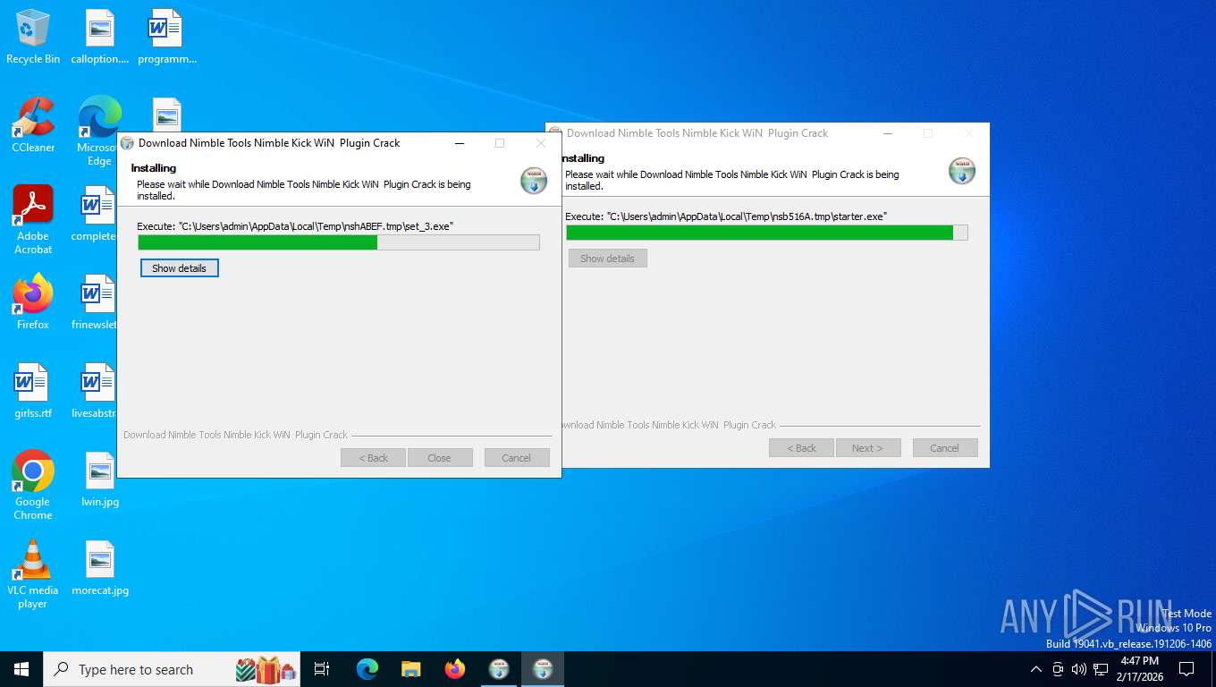Open the girlss.rtf file
This screenshot has width=1216, height=687.
(x=33, y=391)
